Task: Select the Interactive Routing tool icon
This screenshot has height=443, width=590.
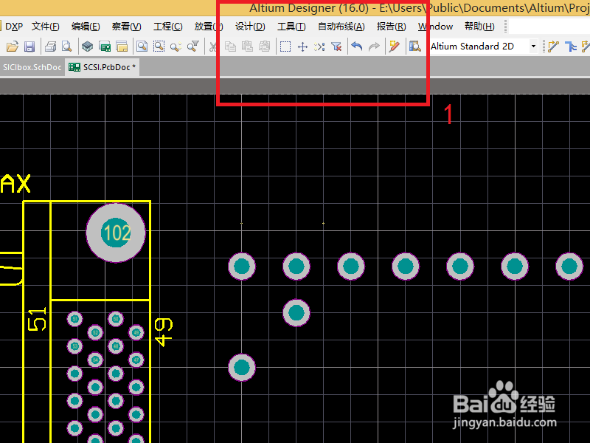Action: click(553, 47)
